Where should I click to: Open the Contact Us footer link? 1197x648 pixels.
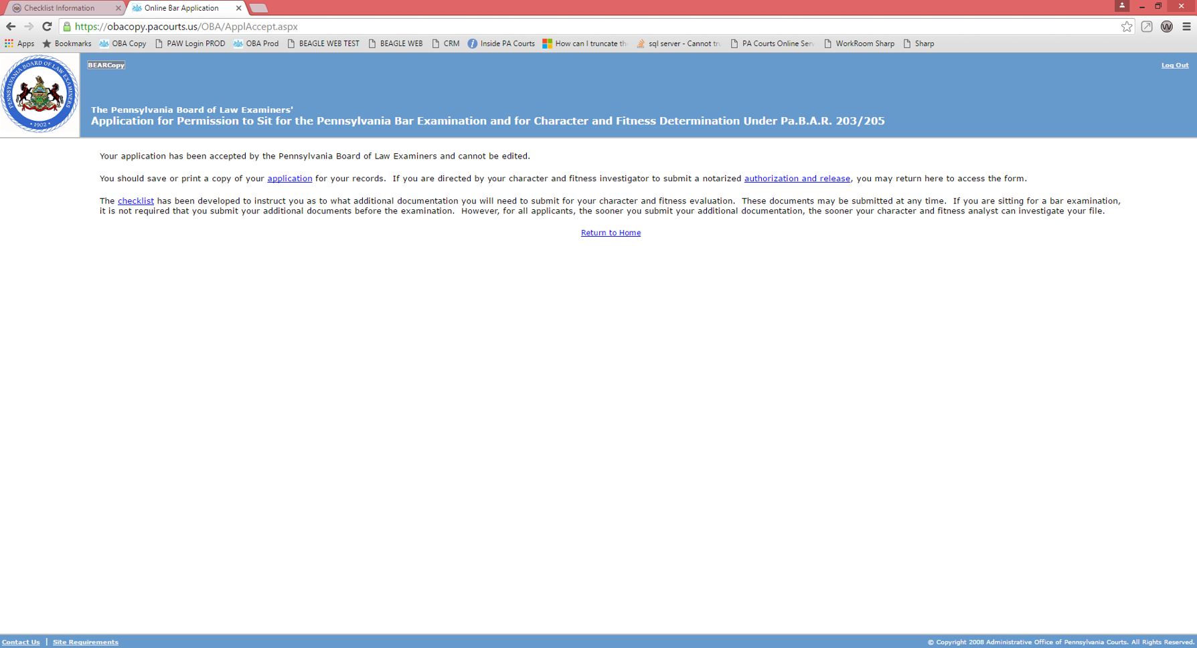pos(21,642)
